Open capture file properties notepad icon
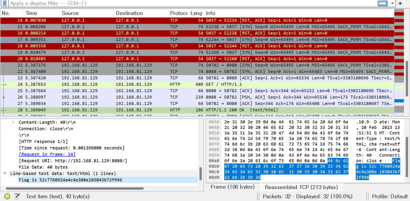410x201 pixels. 17,196
